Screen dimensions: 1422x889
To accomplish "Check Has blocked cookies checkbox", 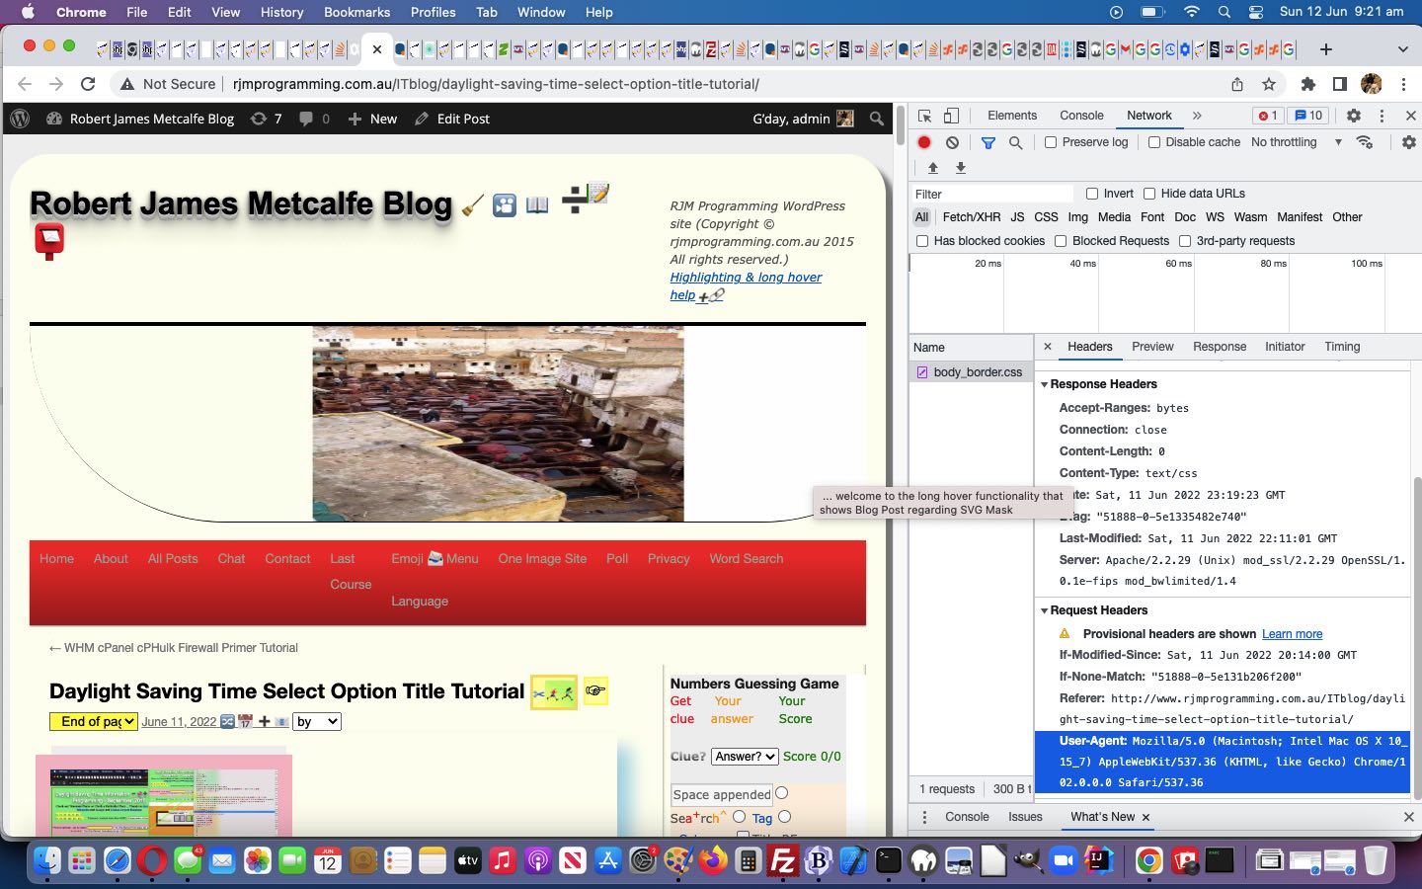I will (x=922, y=241).
